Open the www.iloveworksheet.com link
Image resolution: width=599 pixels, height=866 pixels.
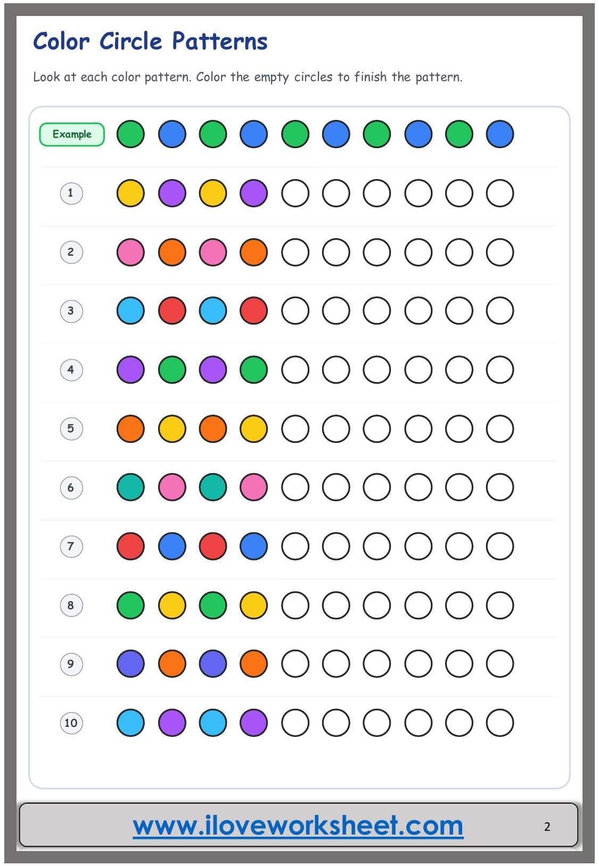tap(298, 825)
